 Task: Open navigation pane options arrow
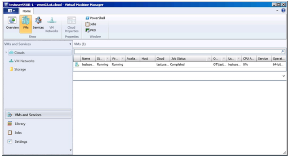pyautogui.click(x=71, y=150)
